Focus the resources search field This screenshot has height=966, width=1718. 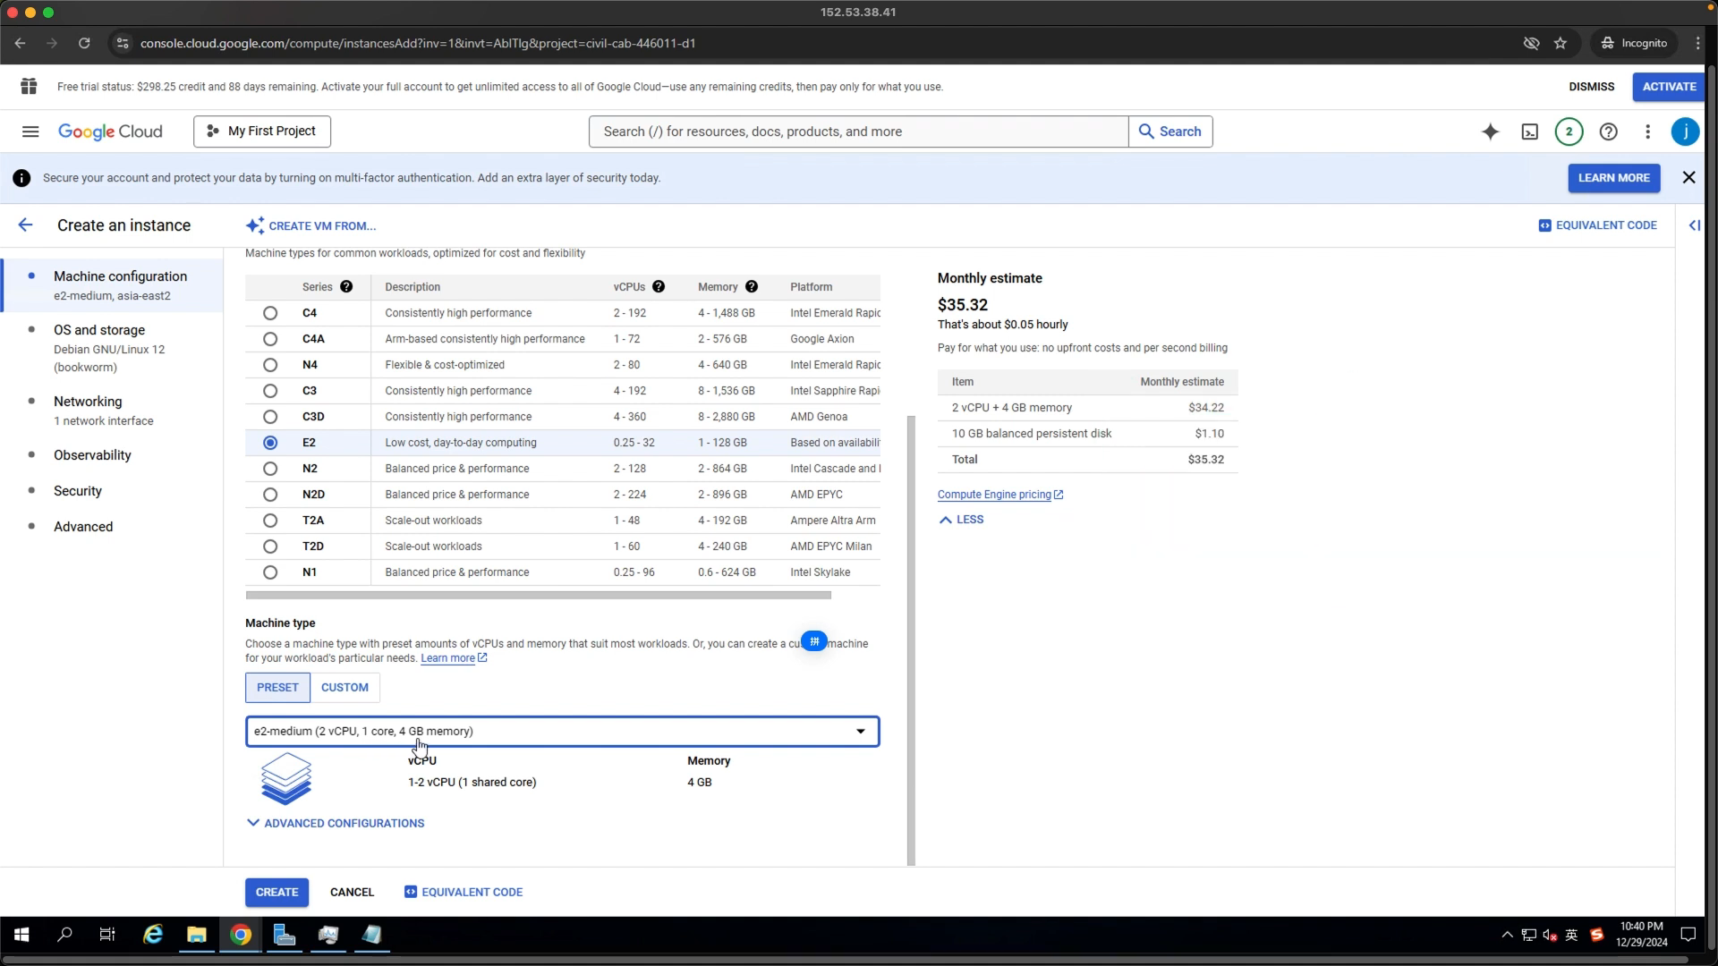click(858, 131)
